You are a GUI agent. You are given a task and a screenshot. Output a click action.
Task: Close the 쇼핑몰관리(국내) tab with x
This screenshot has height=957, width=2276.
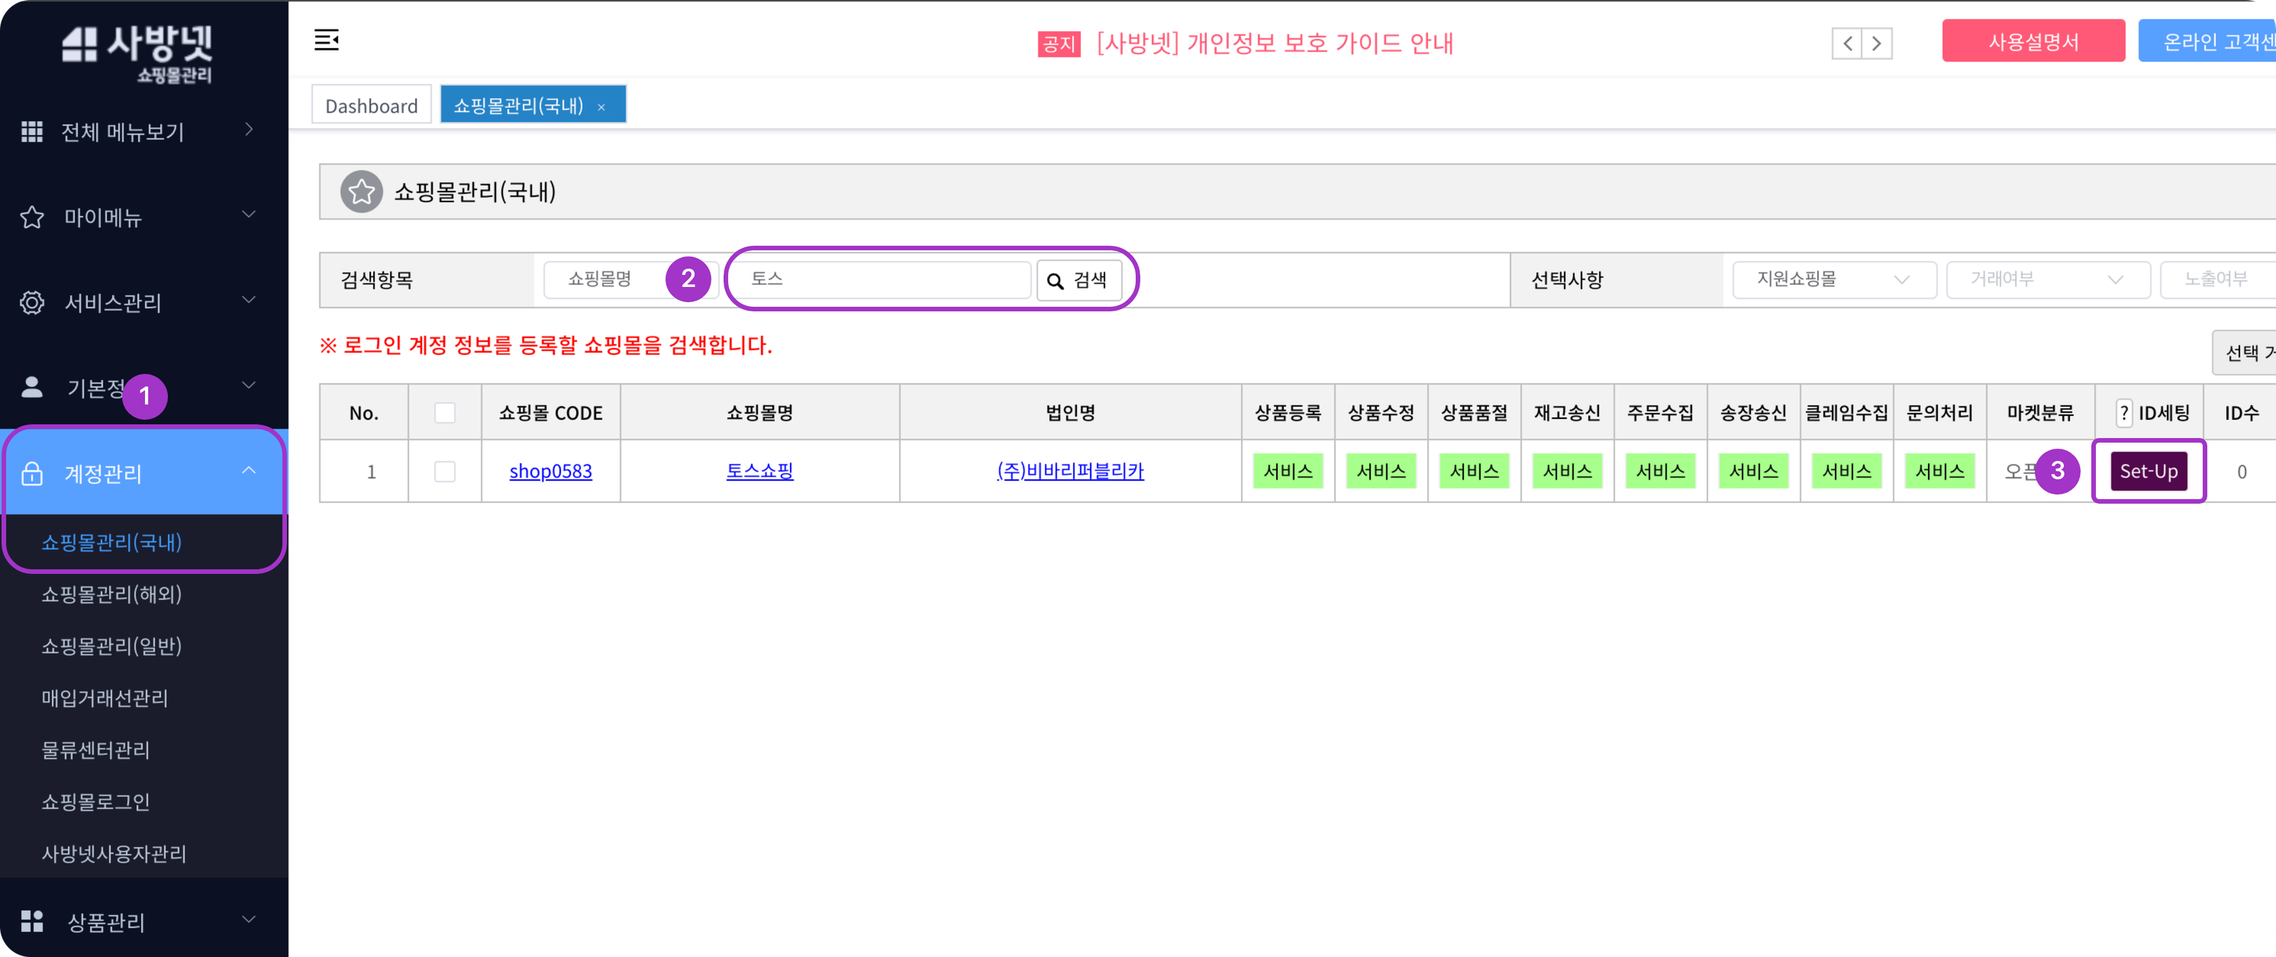tap(601, 107)
